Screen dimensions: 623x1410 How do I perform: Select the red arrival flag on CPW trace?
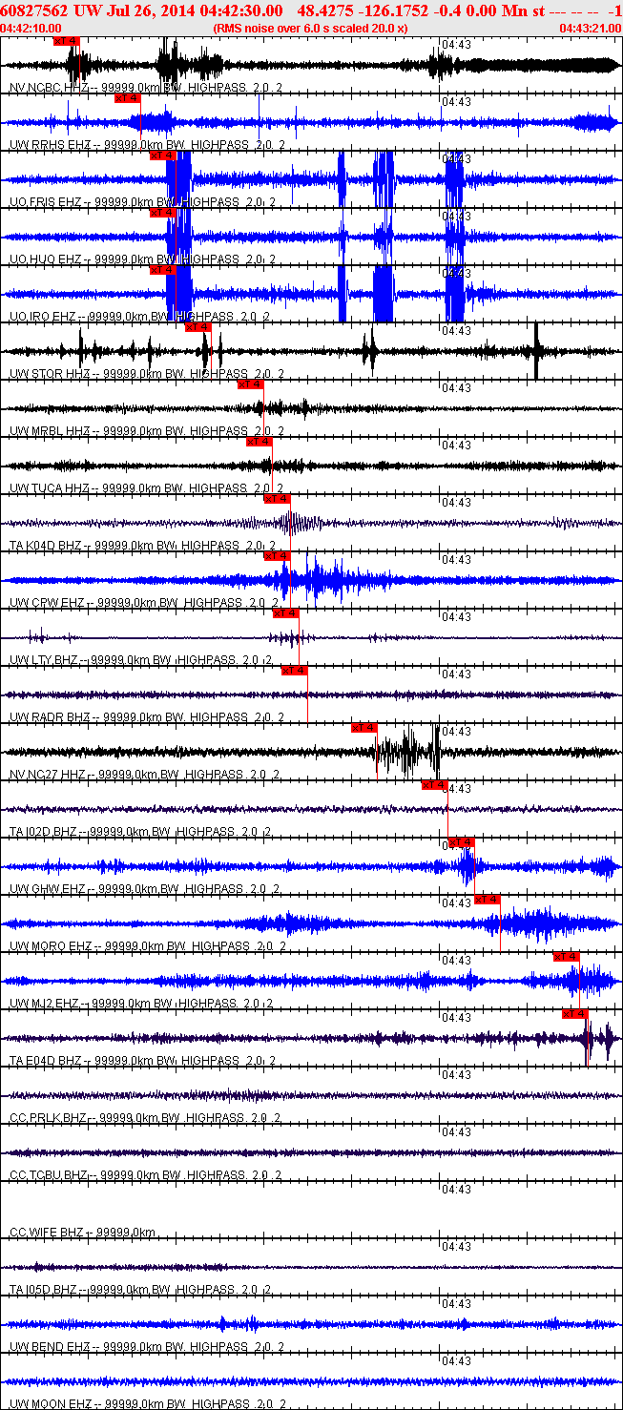[277, 556]
